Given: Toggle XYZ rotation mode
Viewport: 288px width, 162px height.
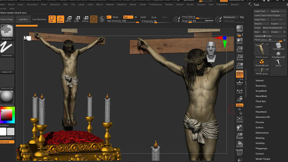Looking at the screenshot, I should 240,105.
